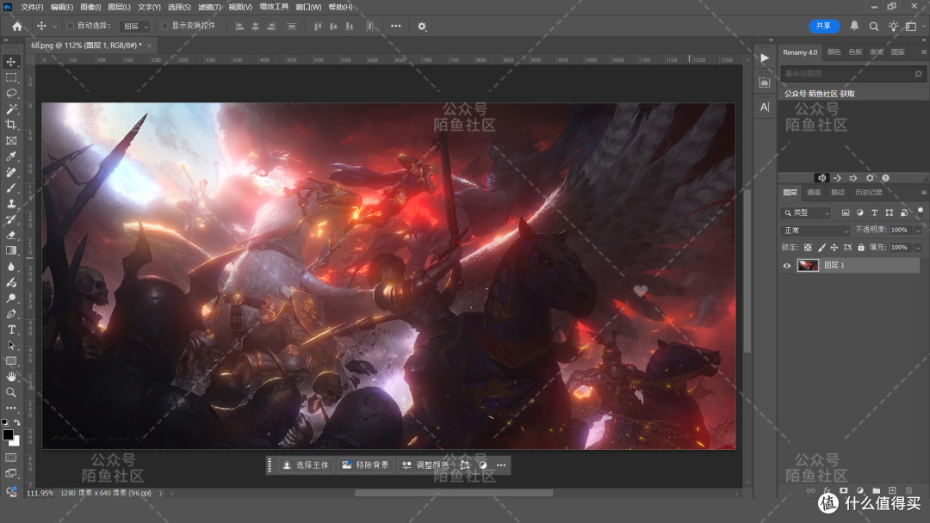930x523 pixels.
Task: Click the foreground color swatch
Action: (8, 435)
